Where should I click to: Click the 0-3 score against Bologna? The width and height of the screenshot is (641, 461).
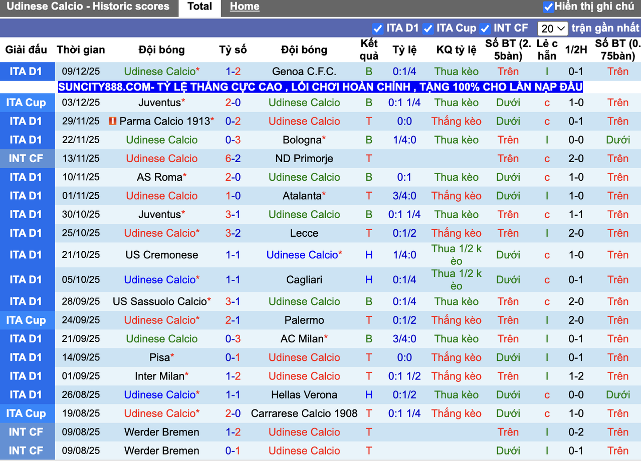point(233,140)
